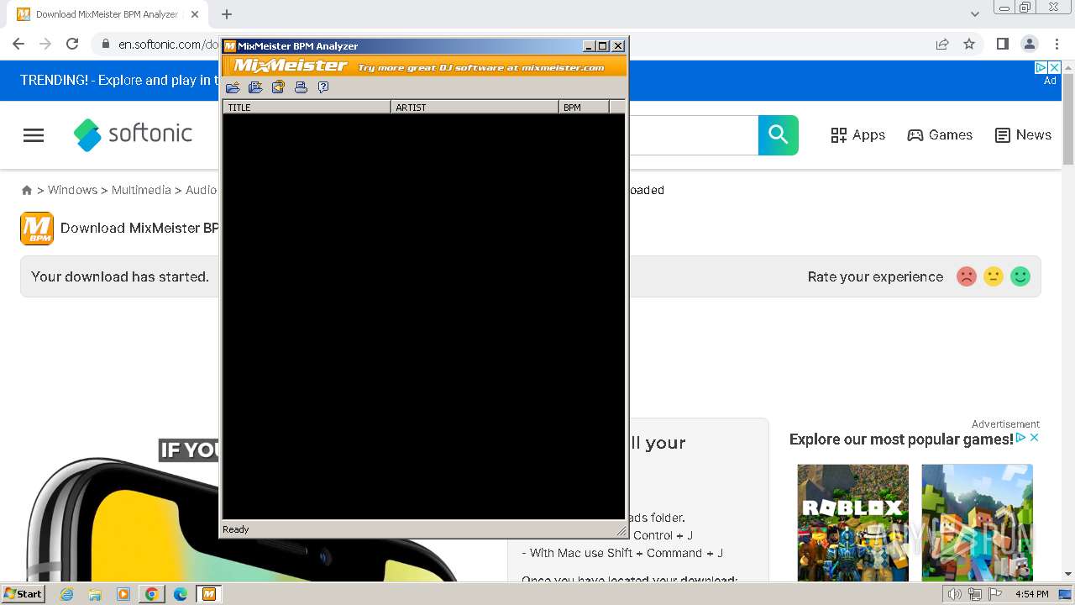
Task: Select the Download MixMeister BPM Analyzer tab
Action: click(x=106, y=14)
